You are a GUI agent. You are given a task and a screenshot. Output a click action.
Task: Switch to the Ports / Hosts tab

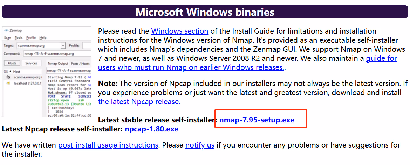pyautogui.click(x=80, y=63)
